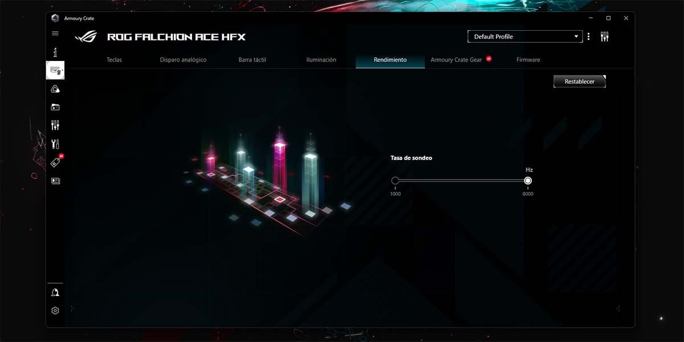Select the Rendimiento tab
Image resolution: width=684 pixels, height=342 pixels.
(390, 60)
